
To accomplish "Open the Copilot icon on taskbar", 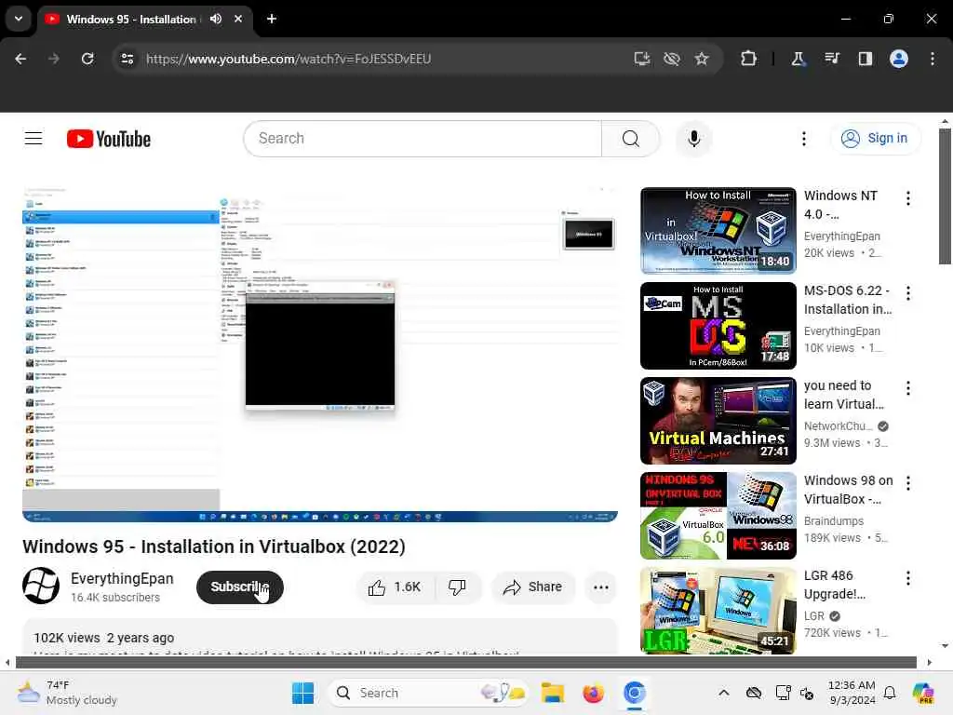I will click(923, 693).
